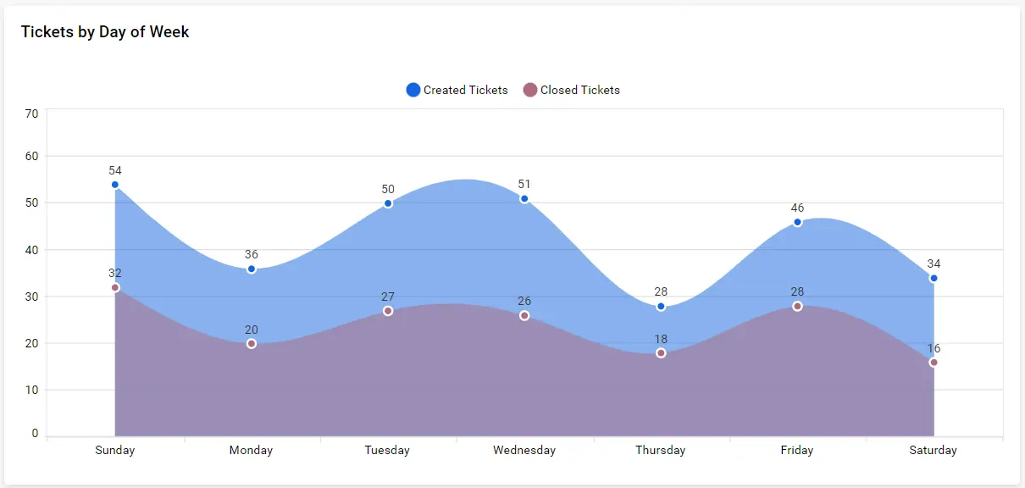Click the Wednesday x-axis label
This screenshot has height=488, width=1025.
tap(524, 451)
